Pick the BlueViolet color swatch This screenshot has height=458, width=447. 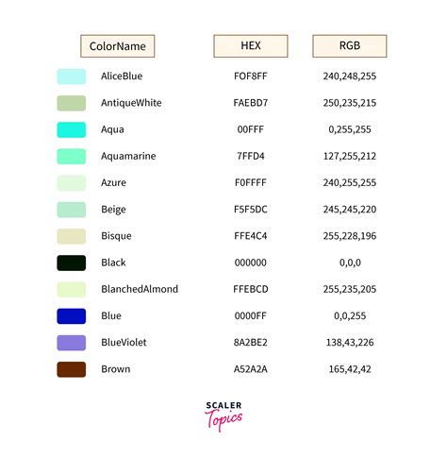coord(72,343)
